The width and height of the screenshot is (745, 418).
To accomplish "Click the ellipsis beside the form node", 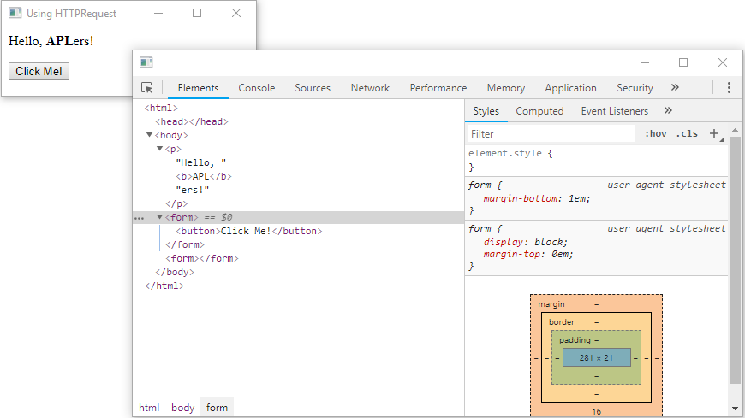I will 140,218.
